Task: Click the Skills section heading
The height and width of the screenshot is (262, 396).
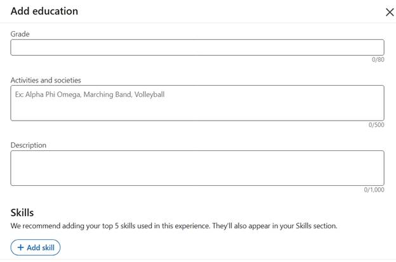Action: [22, 213]
